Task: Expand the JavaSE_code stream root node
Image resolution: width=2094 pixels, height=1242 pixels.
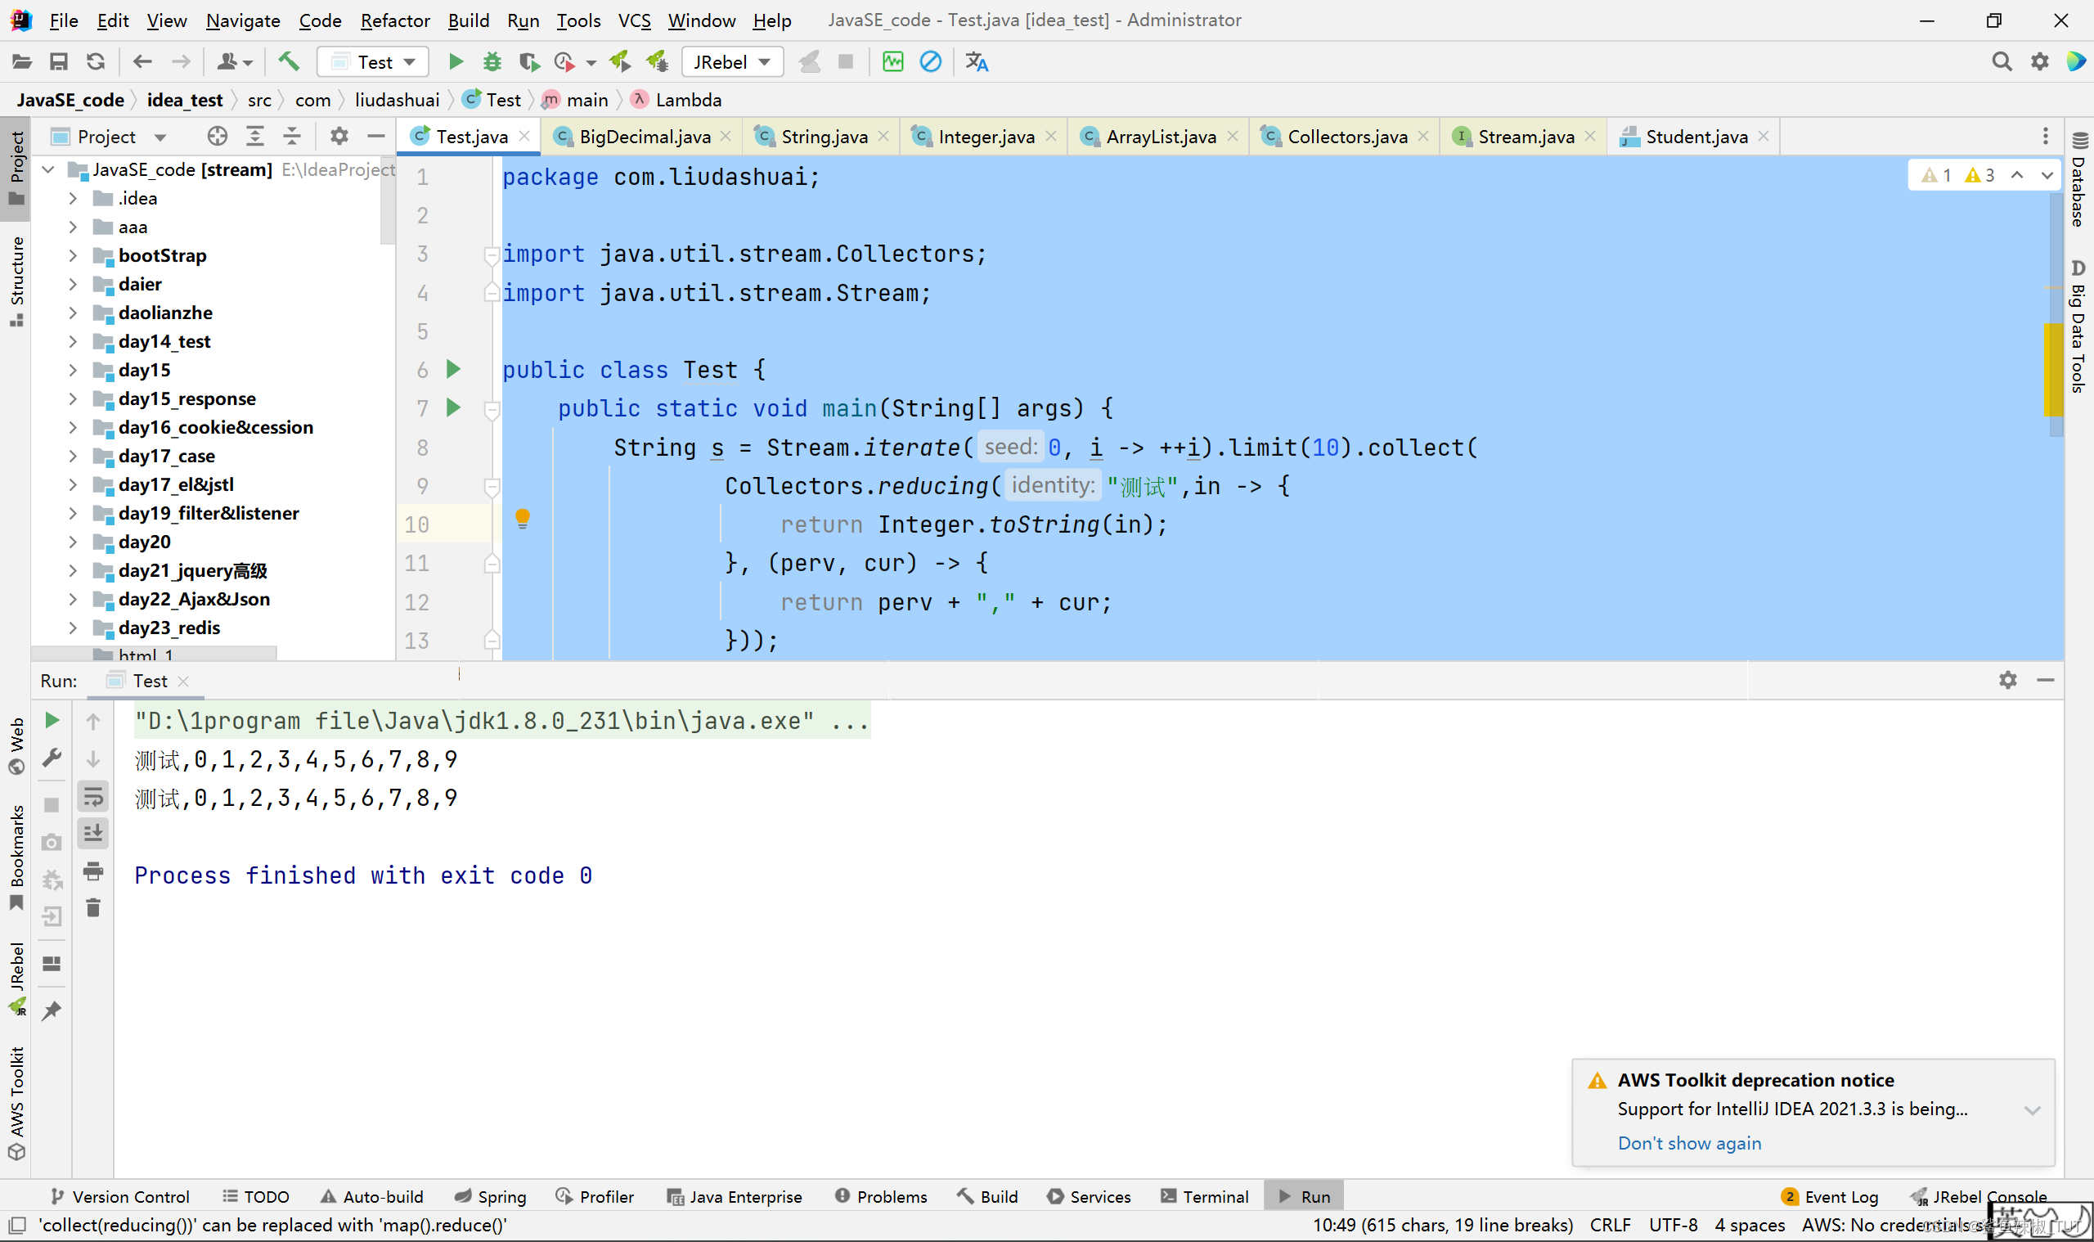Action: 49,169
